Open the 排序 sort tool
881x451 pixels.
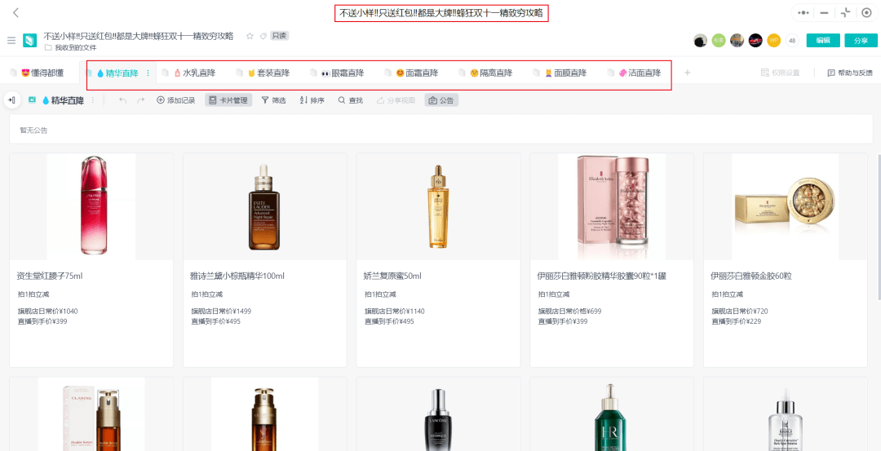tap(312, 100)
